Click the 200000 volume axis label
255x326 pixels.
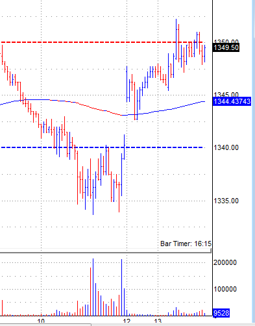(x=225, y=262)
